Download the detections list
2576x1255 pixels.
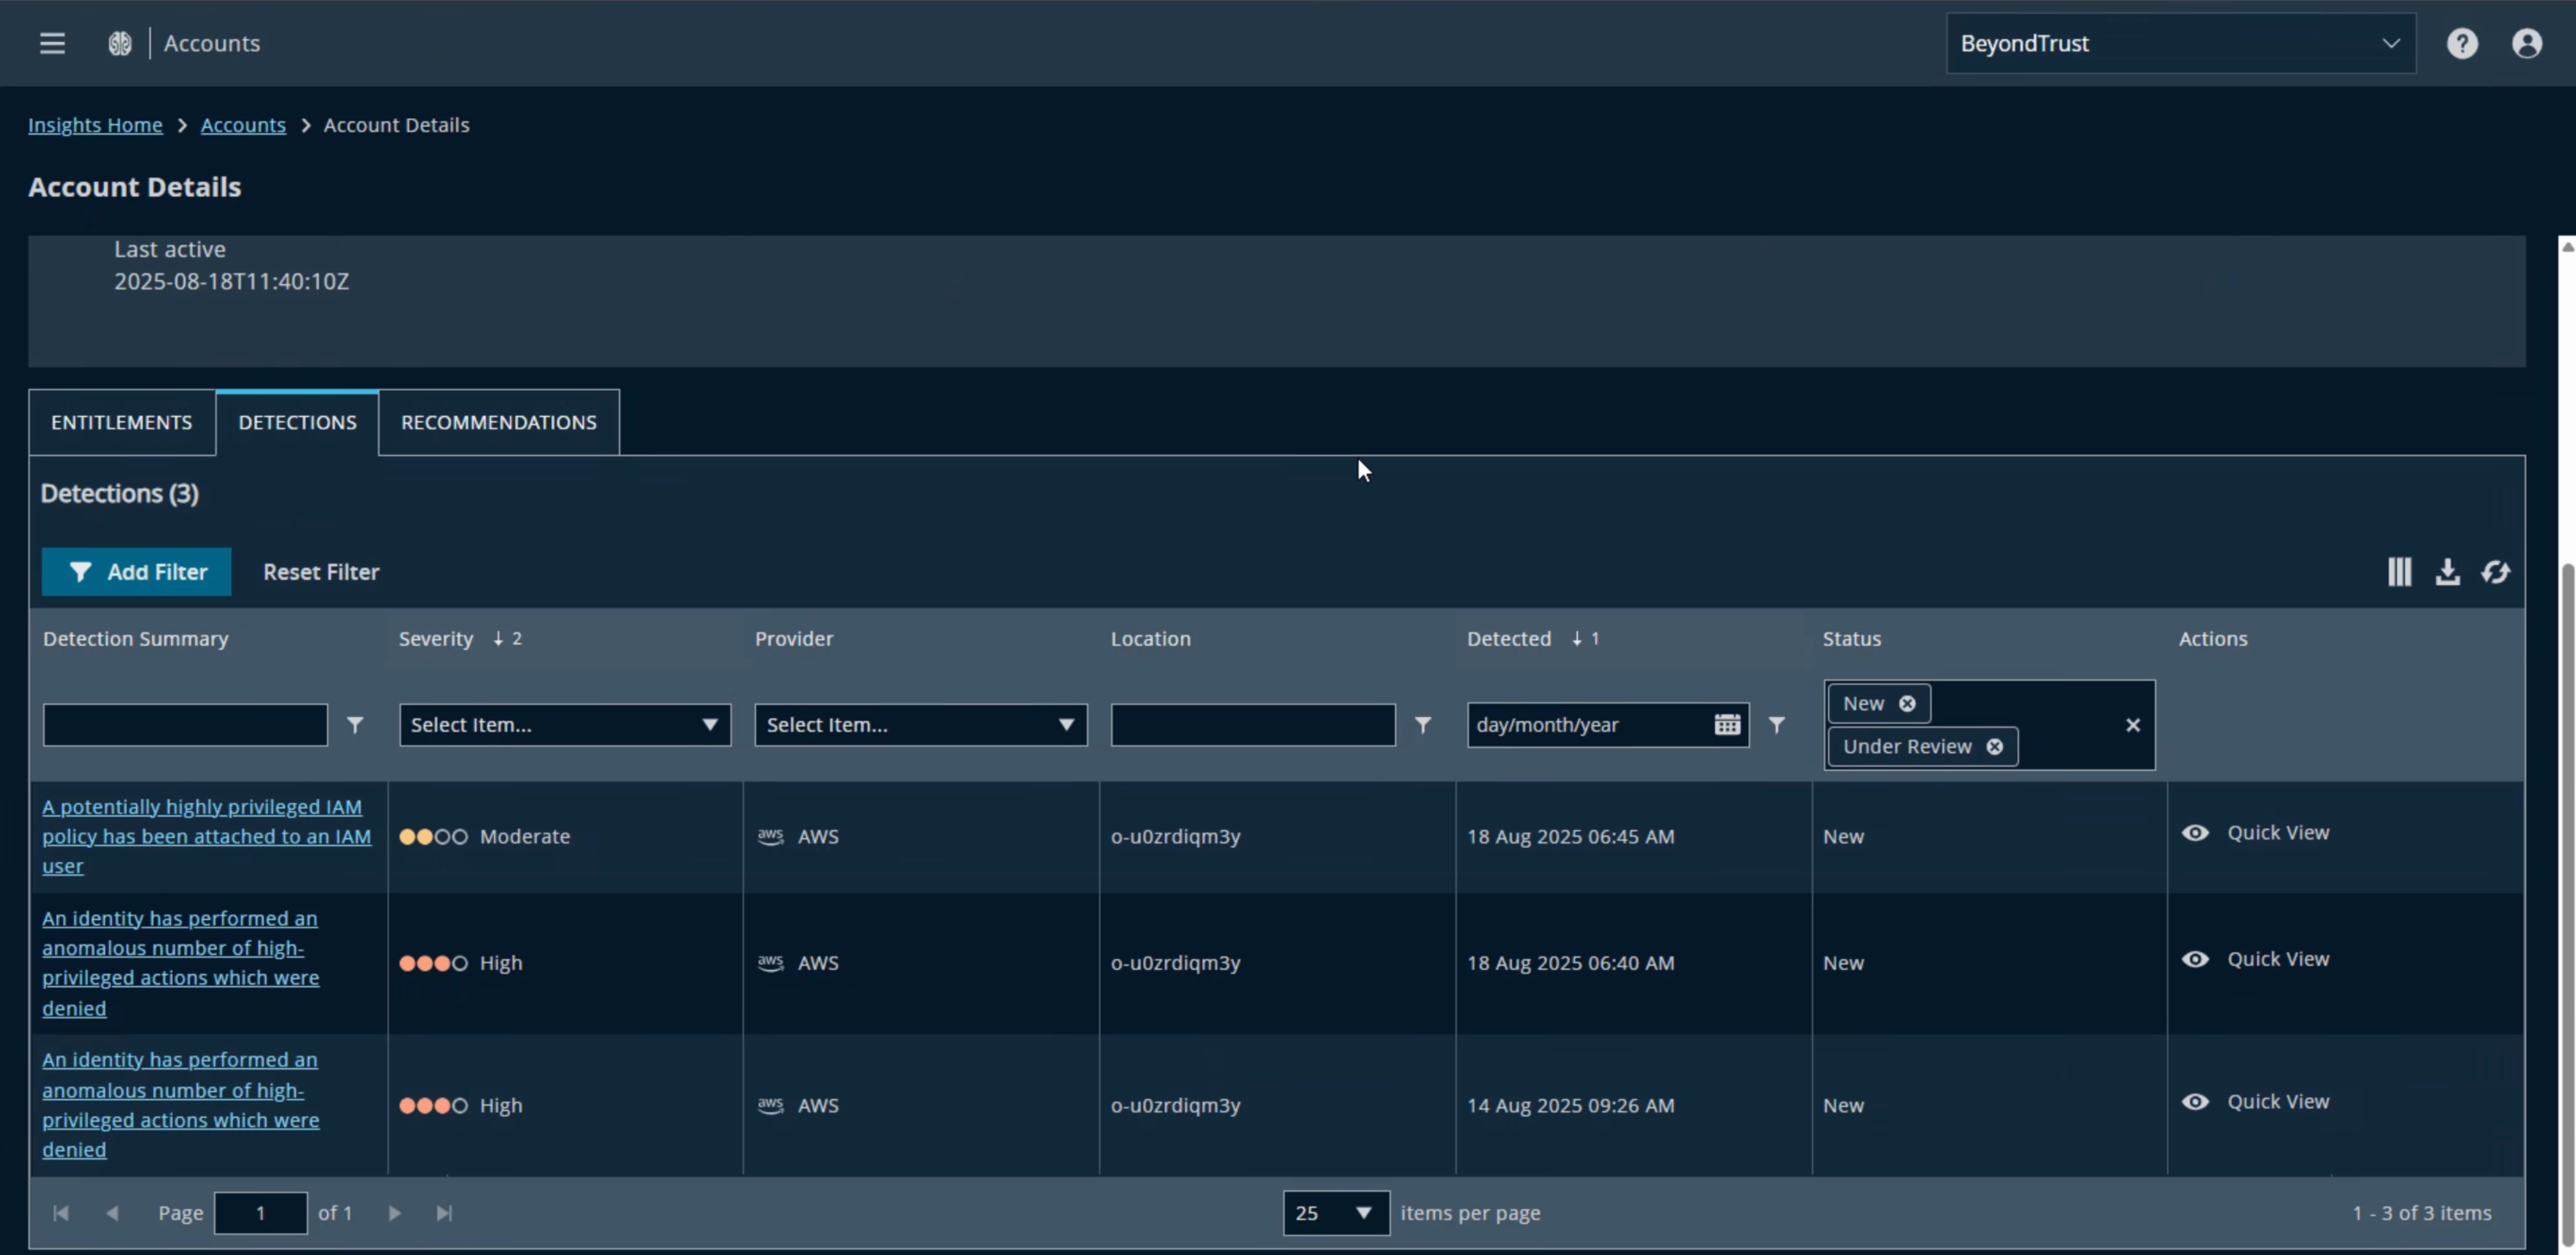click(2447, 571)
